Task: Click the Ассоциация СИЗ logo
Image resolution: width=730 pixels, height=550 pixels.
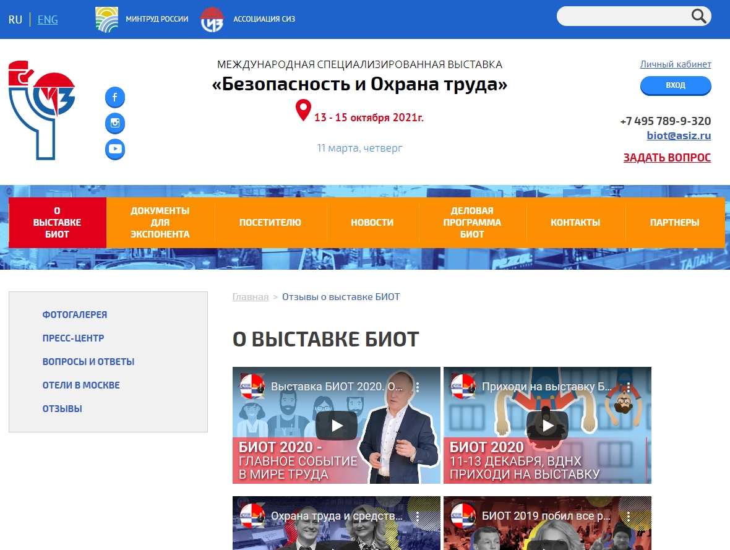Action: (212, 19)
